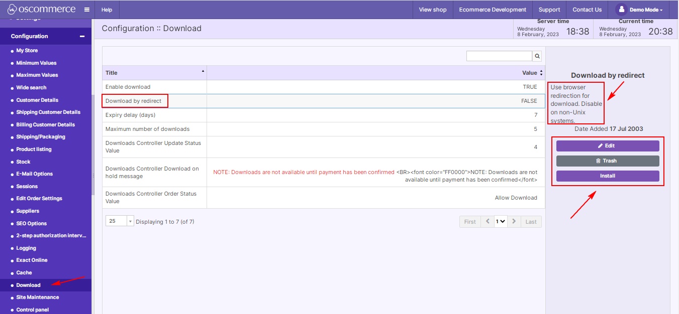
Task: Open Ecommerce Development link
Action: point(493,10)
